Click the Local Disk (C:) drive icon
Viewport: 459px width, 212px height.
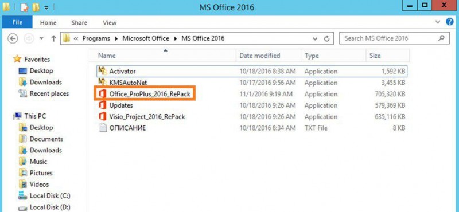[x=23, y=195]
